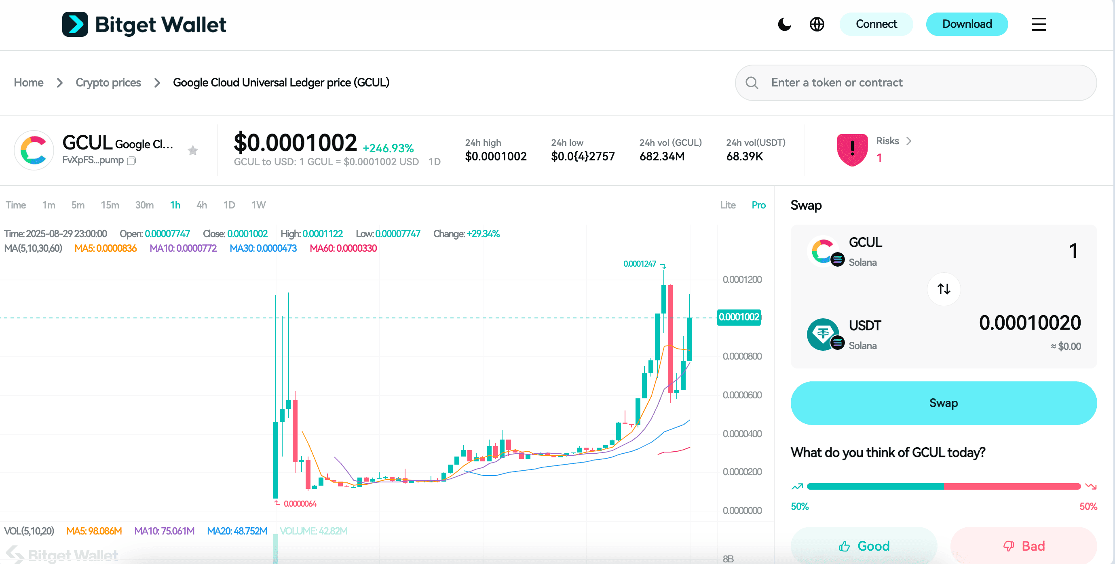The width and height of the screenshot is (1115, 564).
Task: Go to Crypto prices breadcrumb
Action: pyautogui.click(x=108, y=82)
